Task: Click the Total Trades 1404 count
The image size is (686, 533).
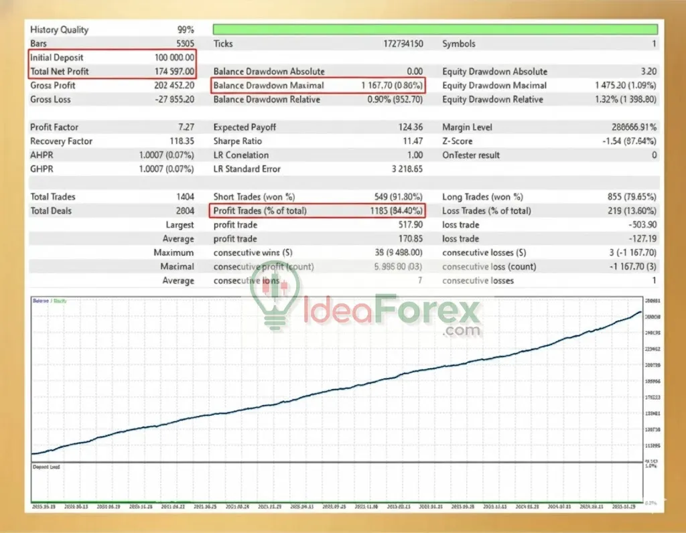Action: coord(186,196)
